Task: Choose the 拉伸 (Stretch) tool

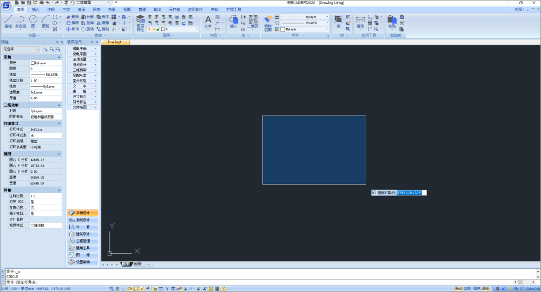Action: [x=88, y=23]
